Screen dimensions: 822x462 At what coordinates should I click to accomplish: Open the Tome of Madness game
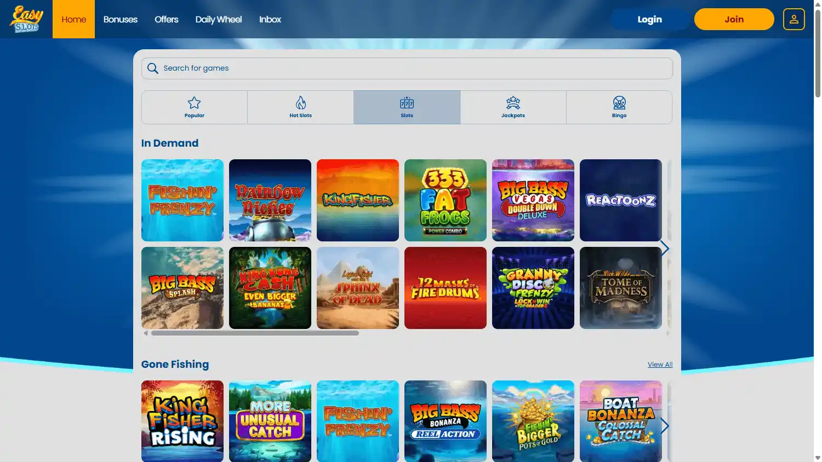point(621,288)
